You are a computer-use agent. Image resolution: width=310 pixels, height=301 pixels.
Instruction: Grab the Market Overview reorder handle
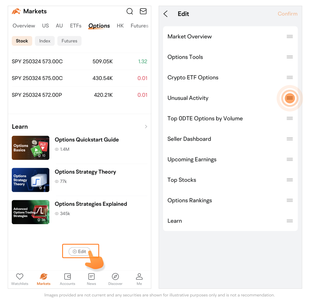click(290, 37)
